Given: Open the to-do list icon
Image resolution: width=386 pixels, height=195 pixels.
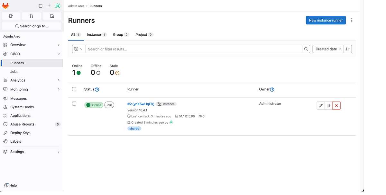Looking at the screenshot, I should (x=52, y=16).
